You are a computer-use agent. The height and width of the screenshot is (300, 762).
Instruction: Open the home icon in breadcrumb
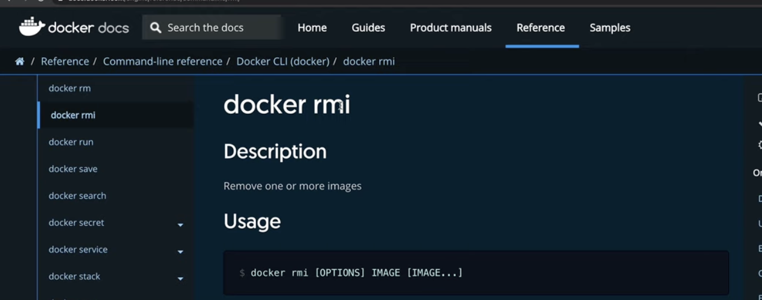[20, 61]
